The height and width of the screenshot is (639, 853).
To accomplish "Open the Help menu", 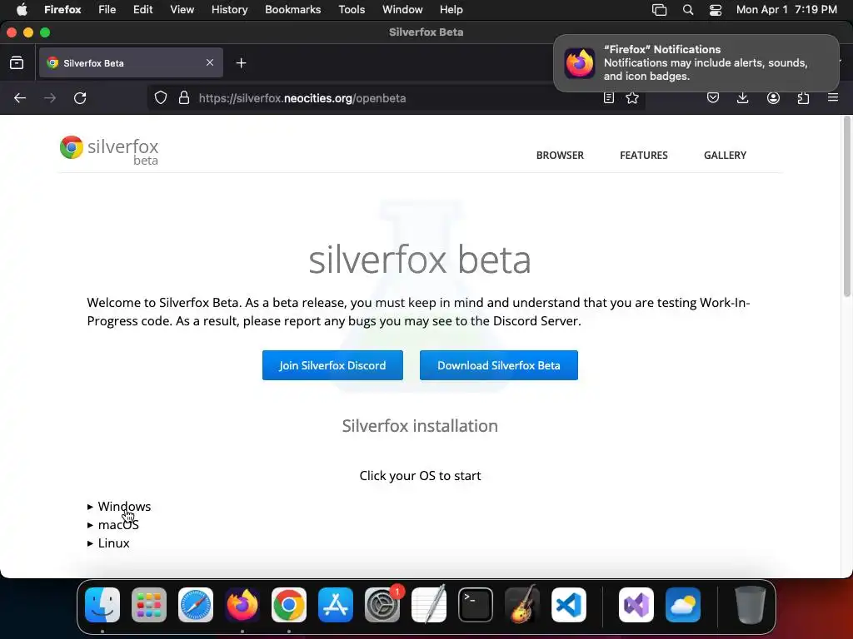I will click(x=451, y=10).
